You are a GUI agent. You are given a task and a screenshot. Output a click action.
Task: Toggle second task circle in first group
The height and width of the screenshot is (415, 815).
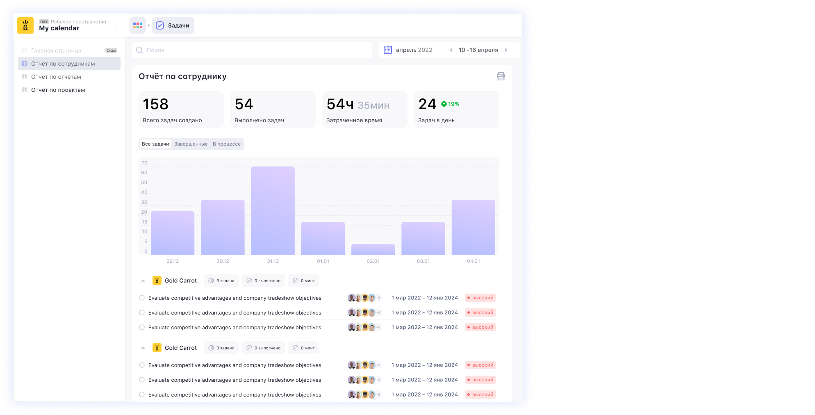tap(142, 312)
